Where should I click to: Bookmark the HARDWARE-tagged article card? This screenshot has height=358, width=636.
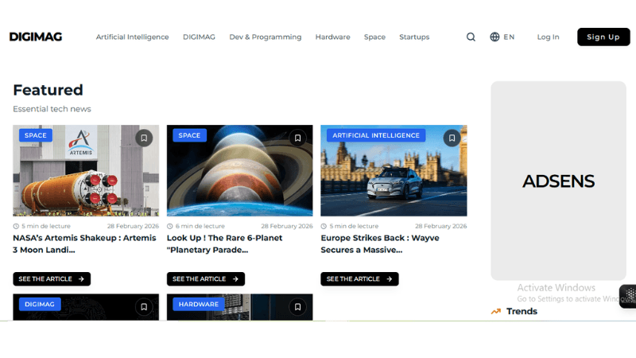coord(297,307)
